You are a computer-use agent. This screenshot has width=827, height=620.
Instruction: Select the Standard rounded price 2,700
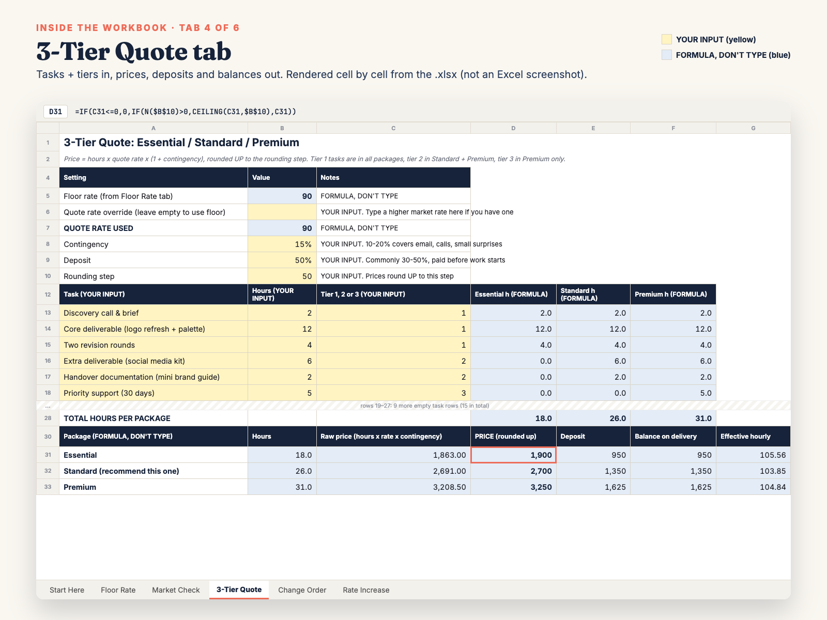point(513,471)
